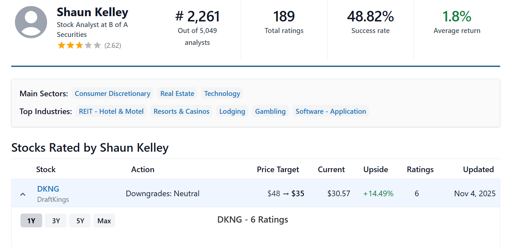Open the Real Estate sector filter

177,93
